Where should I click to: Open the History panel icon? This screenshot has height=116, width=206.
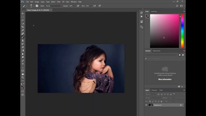142,13
